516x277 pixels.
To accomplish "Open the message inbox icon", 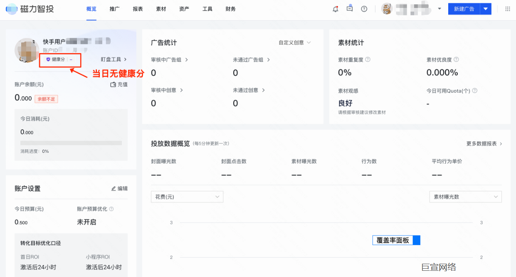I will click(x=349, y=8).
